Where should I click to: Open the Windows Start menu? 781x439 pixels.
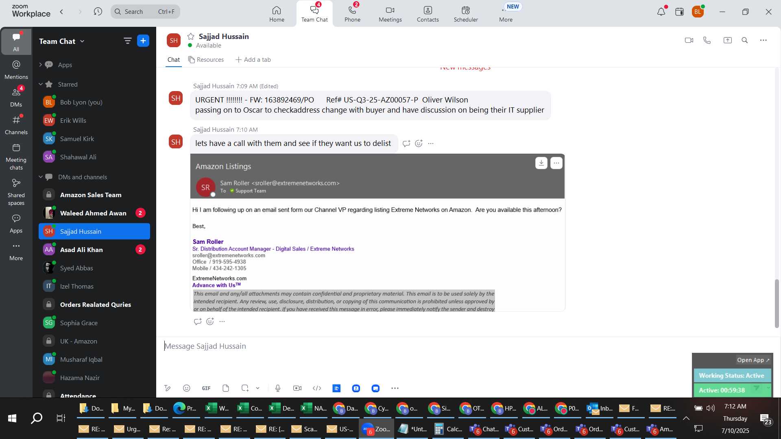click(x=12, y=418)
